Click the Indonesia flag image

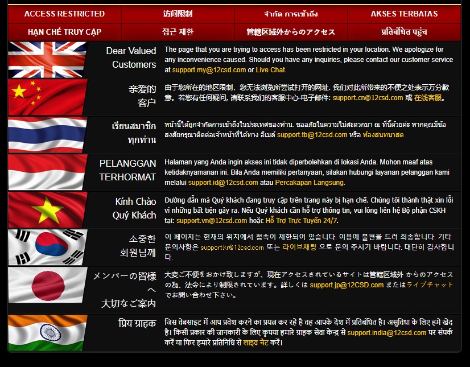47,172
